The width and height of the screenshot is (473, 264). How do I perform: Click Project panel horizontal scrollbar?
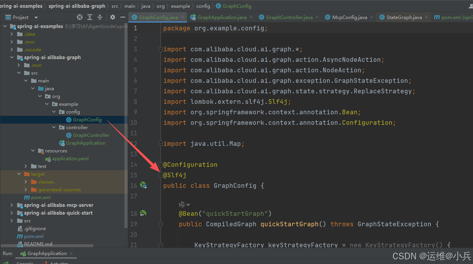tap(47, 246)
